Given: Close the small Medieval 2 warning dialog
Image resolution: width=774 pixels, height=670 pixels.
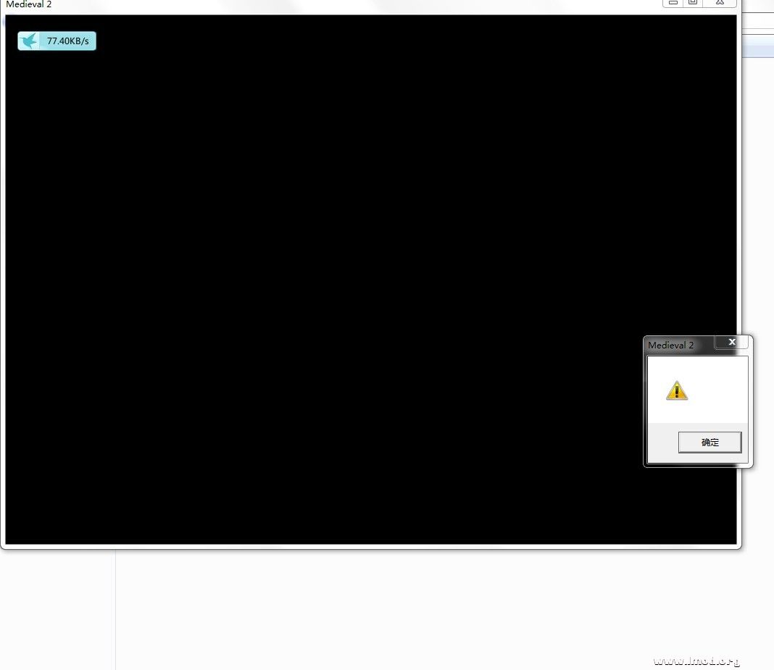Looking at the screenshot, I should click(x=732, y=342).
